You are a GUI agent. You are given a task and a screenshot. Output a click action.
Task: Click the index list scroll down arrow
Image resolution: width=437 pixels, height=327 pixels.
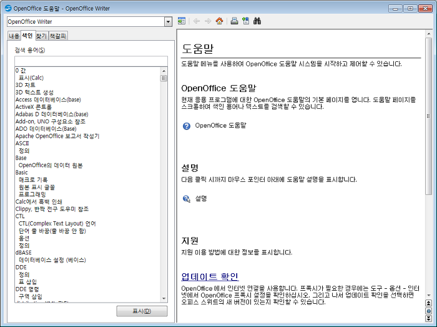(x=164, y=298)
